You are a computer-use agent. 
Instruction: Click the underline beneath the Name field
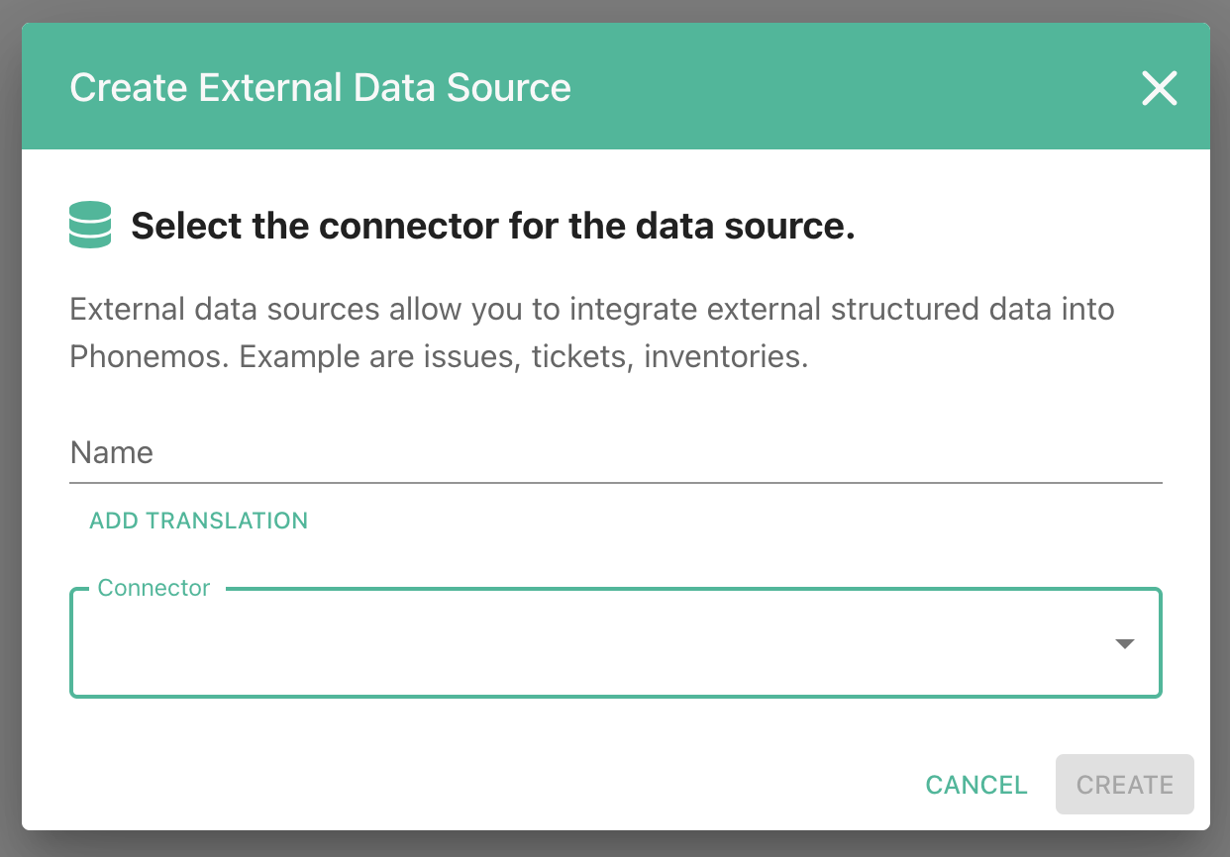click(614, 482)
